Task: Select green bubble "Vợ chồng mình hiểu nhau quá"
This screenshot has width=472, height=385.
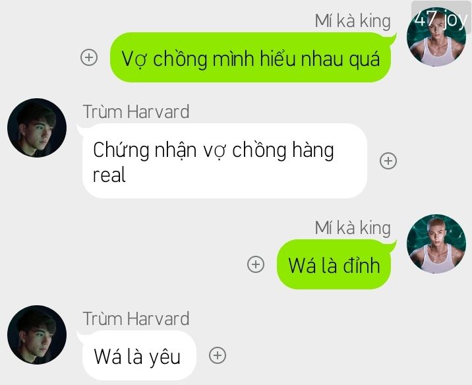Action: 252,57
